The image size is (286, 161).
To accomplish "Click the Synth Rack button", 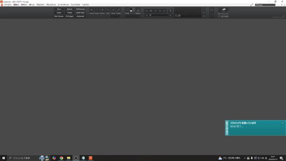I will (x=80, y=13).
